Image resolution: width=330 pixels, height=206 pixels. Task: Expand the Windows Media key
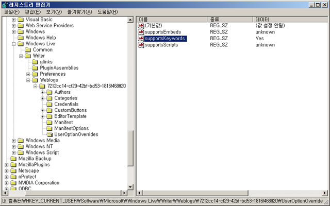[14, 141]
